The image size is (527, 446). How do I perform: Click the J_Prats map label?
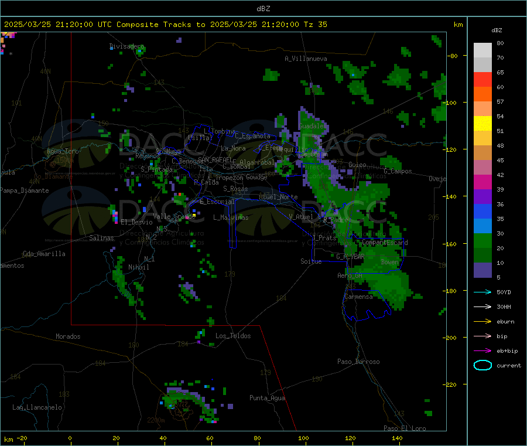click(324, 237)
